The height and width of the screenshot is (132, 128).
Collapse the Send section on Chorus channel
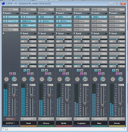click(x=39, y=33)
